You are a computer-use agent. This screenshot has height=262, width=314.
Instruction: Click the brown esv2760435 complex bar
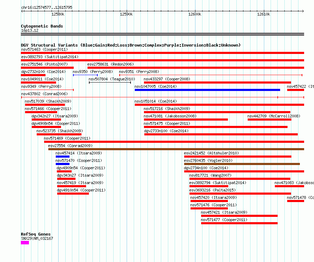pyautogui.click(x=242, y=164)
